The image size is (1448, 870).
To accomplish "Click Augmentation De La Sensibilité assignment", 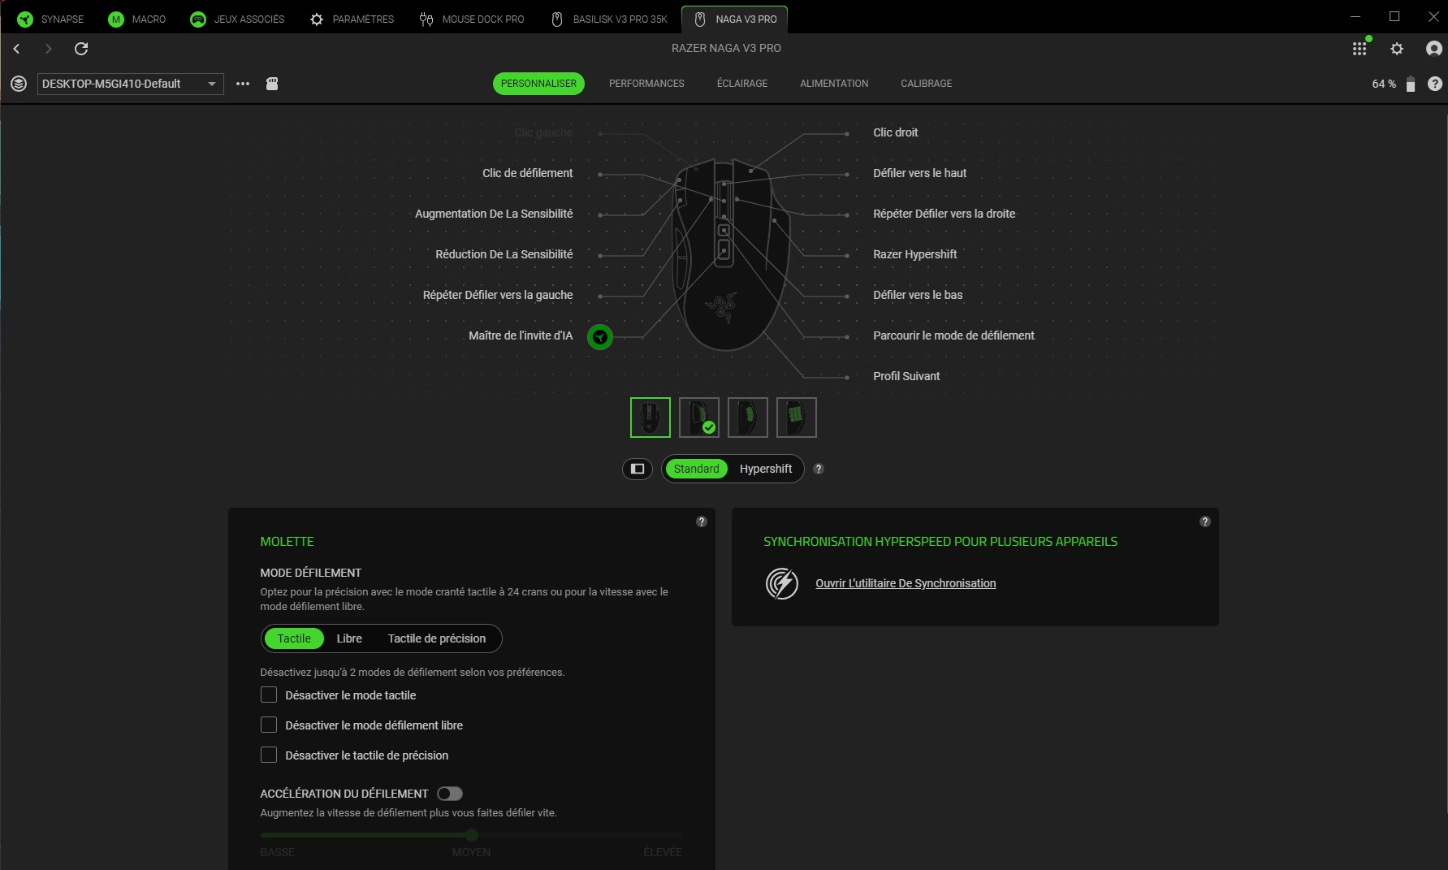I will 494,214.
